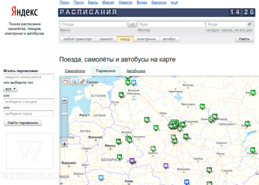Open the train type dropdown все
259x185 pixels.
tap(10, 89)
